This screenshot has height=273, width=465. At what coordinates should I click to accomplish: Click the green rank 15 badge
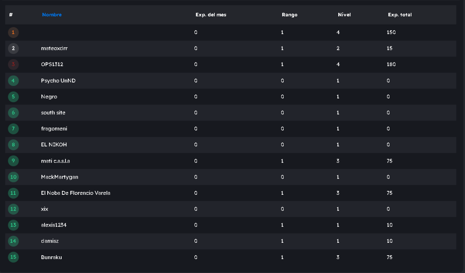click(x=13, y=257)
